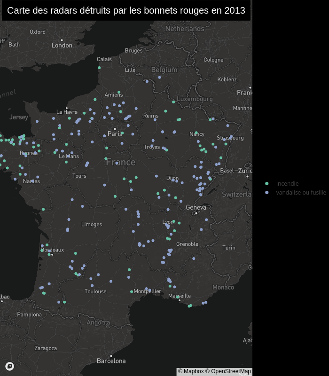
Task: Click the green radar point below Calais
Action: click(99, 68)
